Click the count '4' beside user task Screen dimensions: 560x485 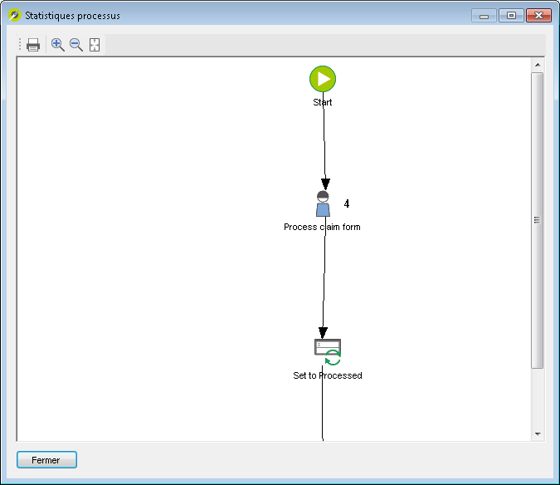(347, 203)
